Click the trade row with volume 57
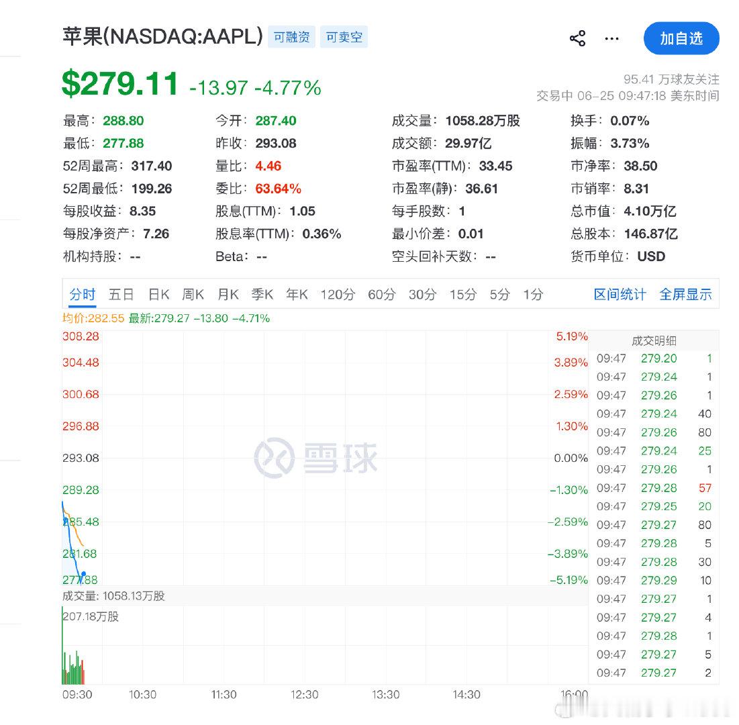739x725 pixels. (654, 488)
